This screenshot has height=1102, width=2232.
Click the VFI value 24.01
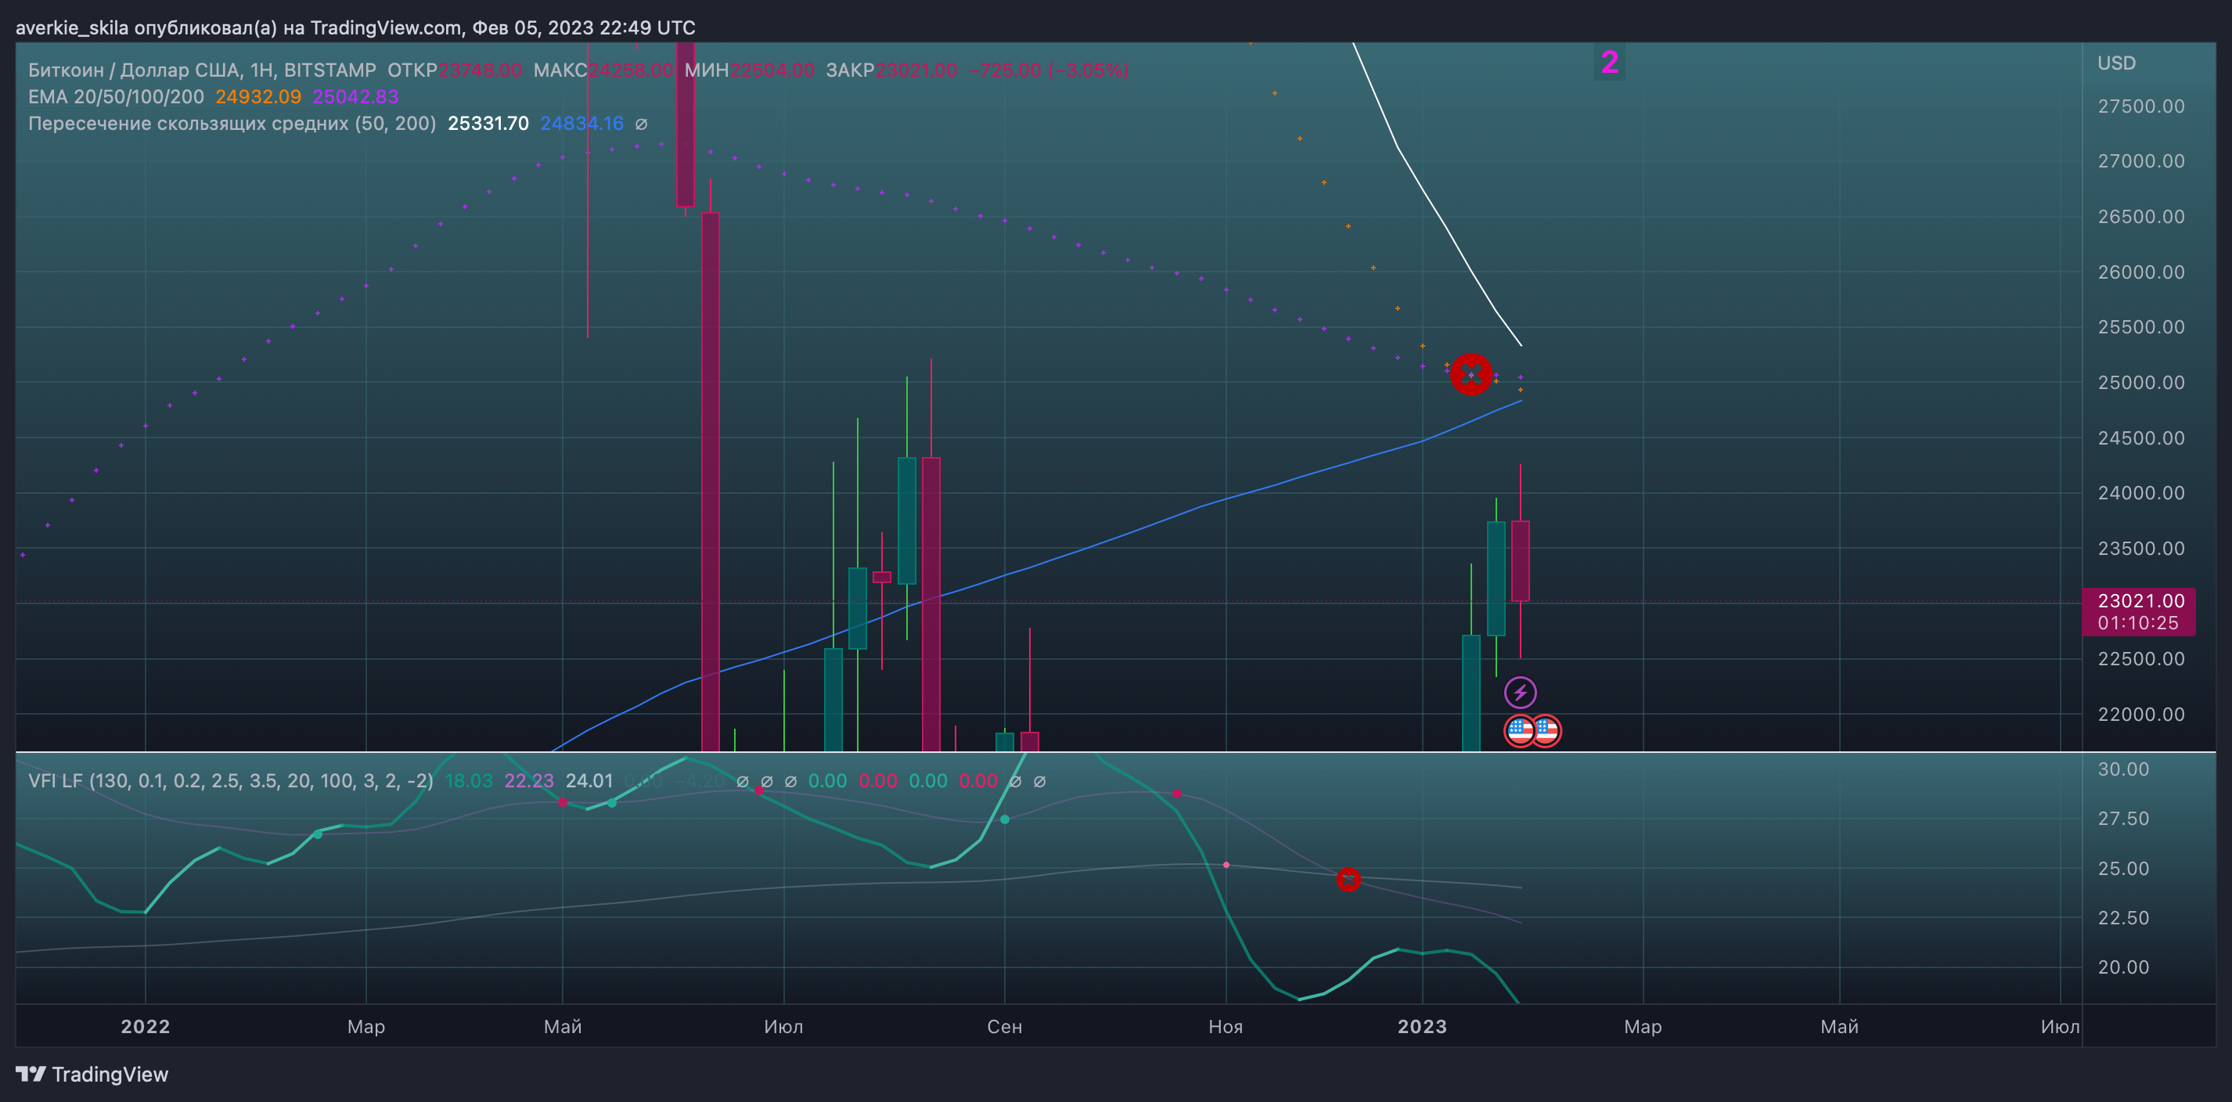[x=589, y=780]
